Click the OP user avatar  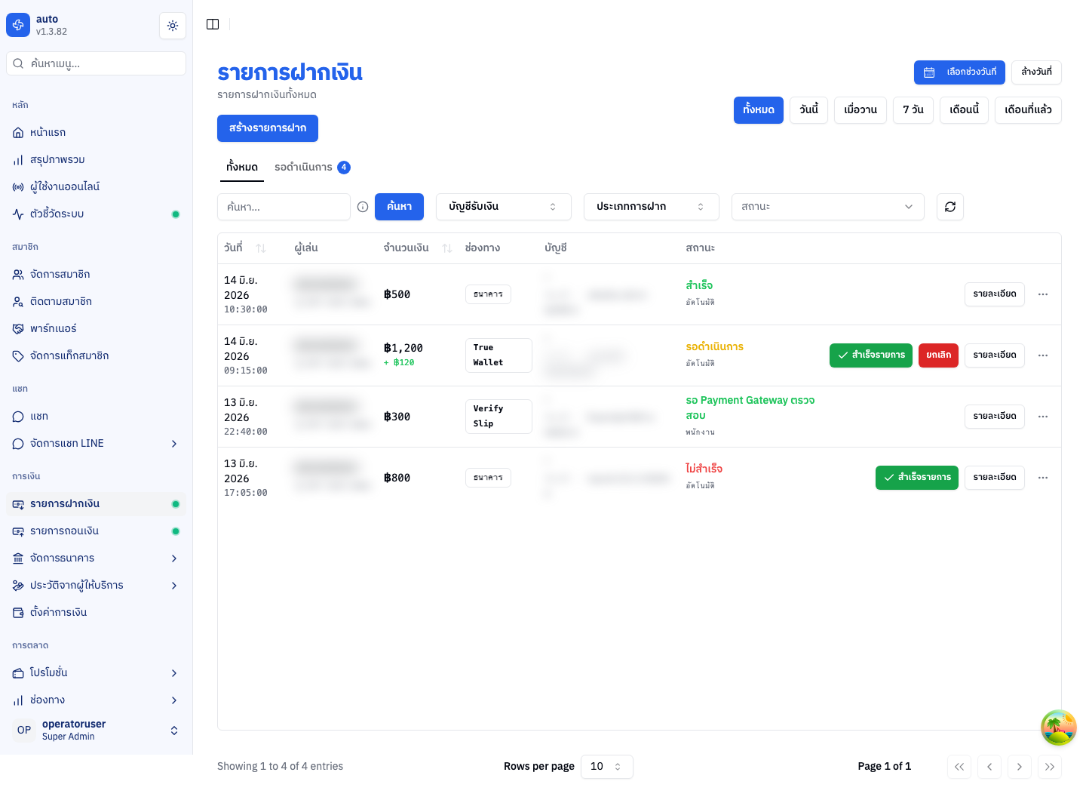pos(24,730)
